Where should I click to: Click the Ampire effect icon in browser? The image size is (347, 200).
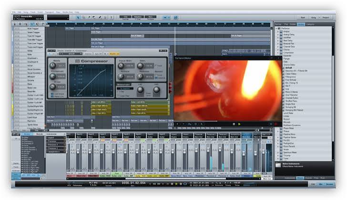tap(281, 31)
